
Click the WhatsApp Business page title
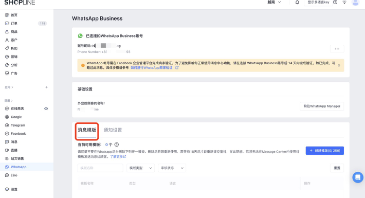[x=97, y=19]
